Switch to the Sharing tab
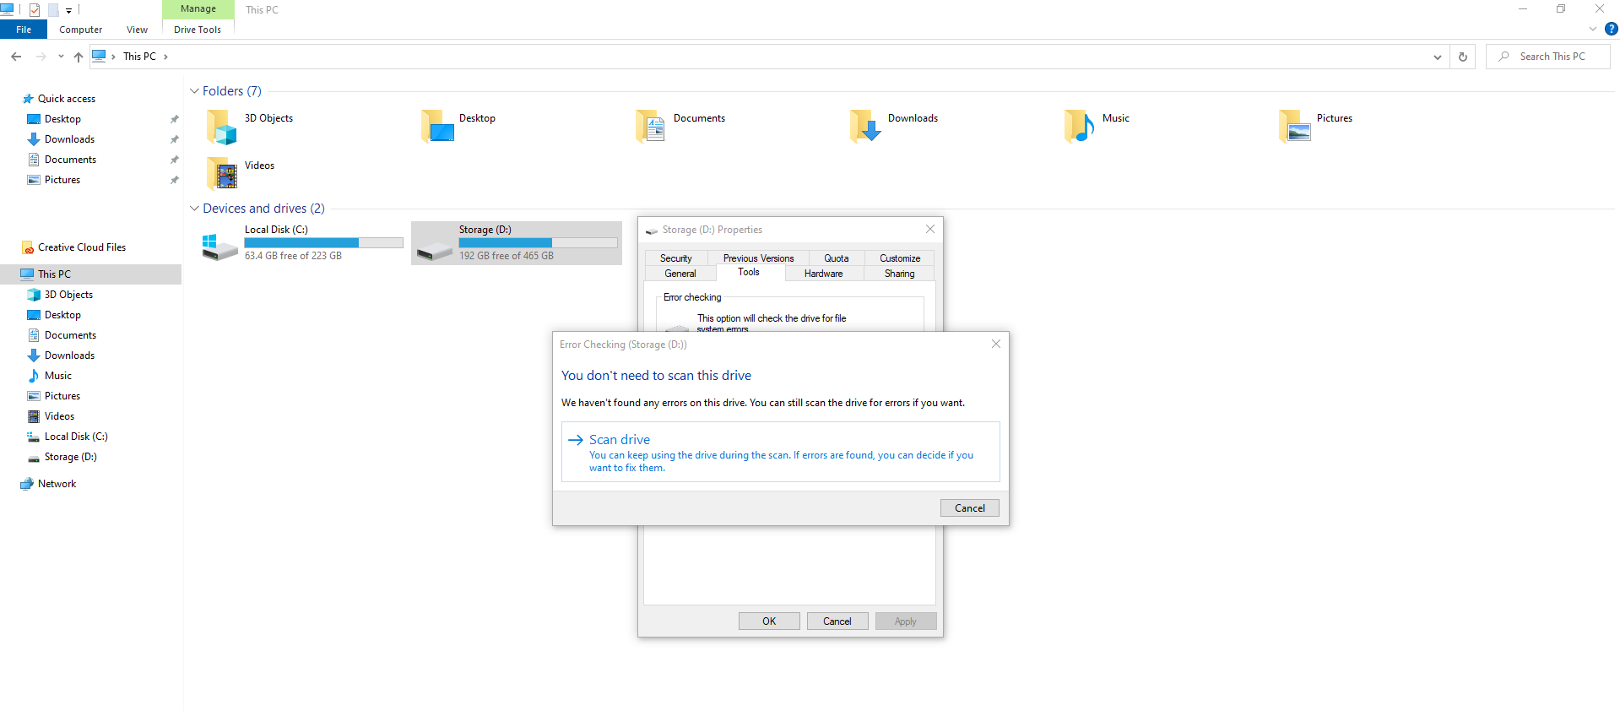 (x=899, y=274)
